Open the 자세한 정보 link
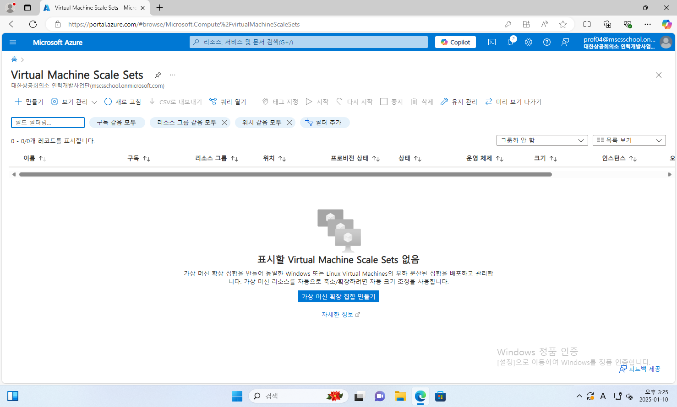This screenshot has height=407, width=677. (x=341, y=315)
